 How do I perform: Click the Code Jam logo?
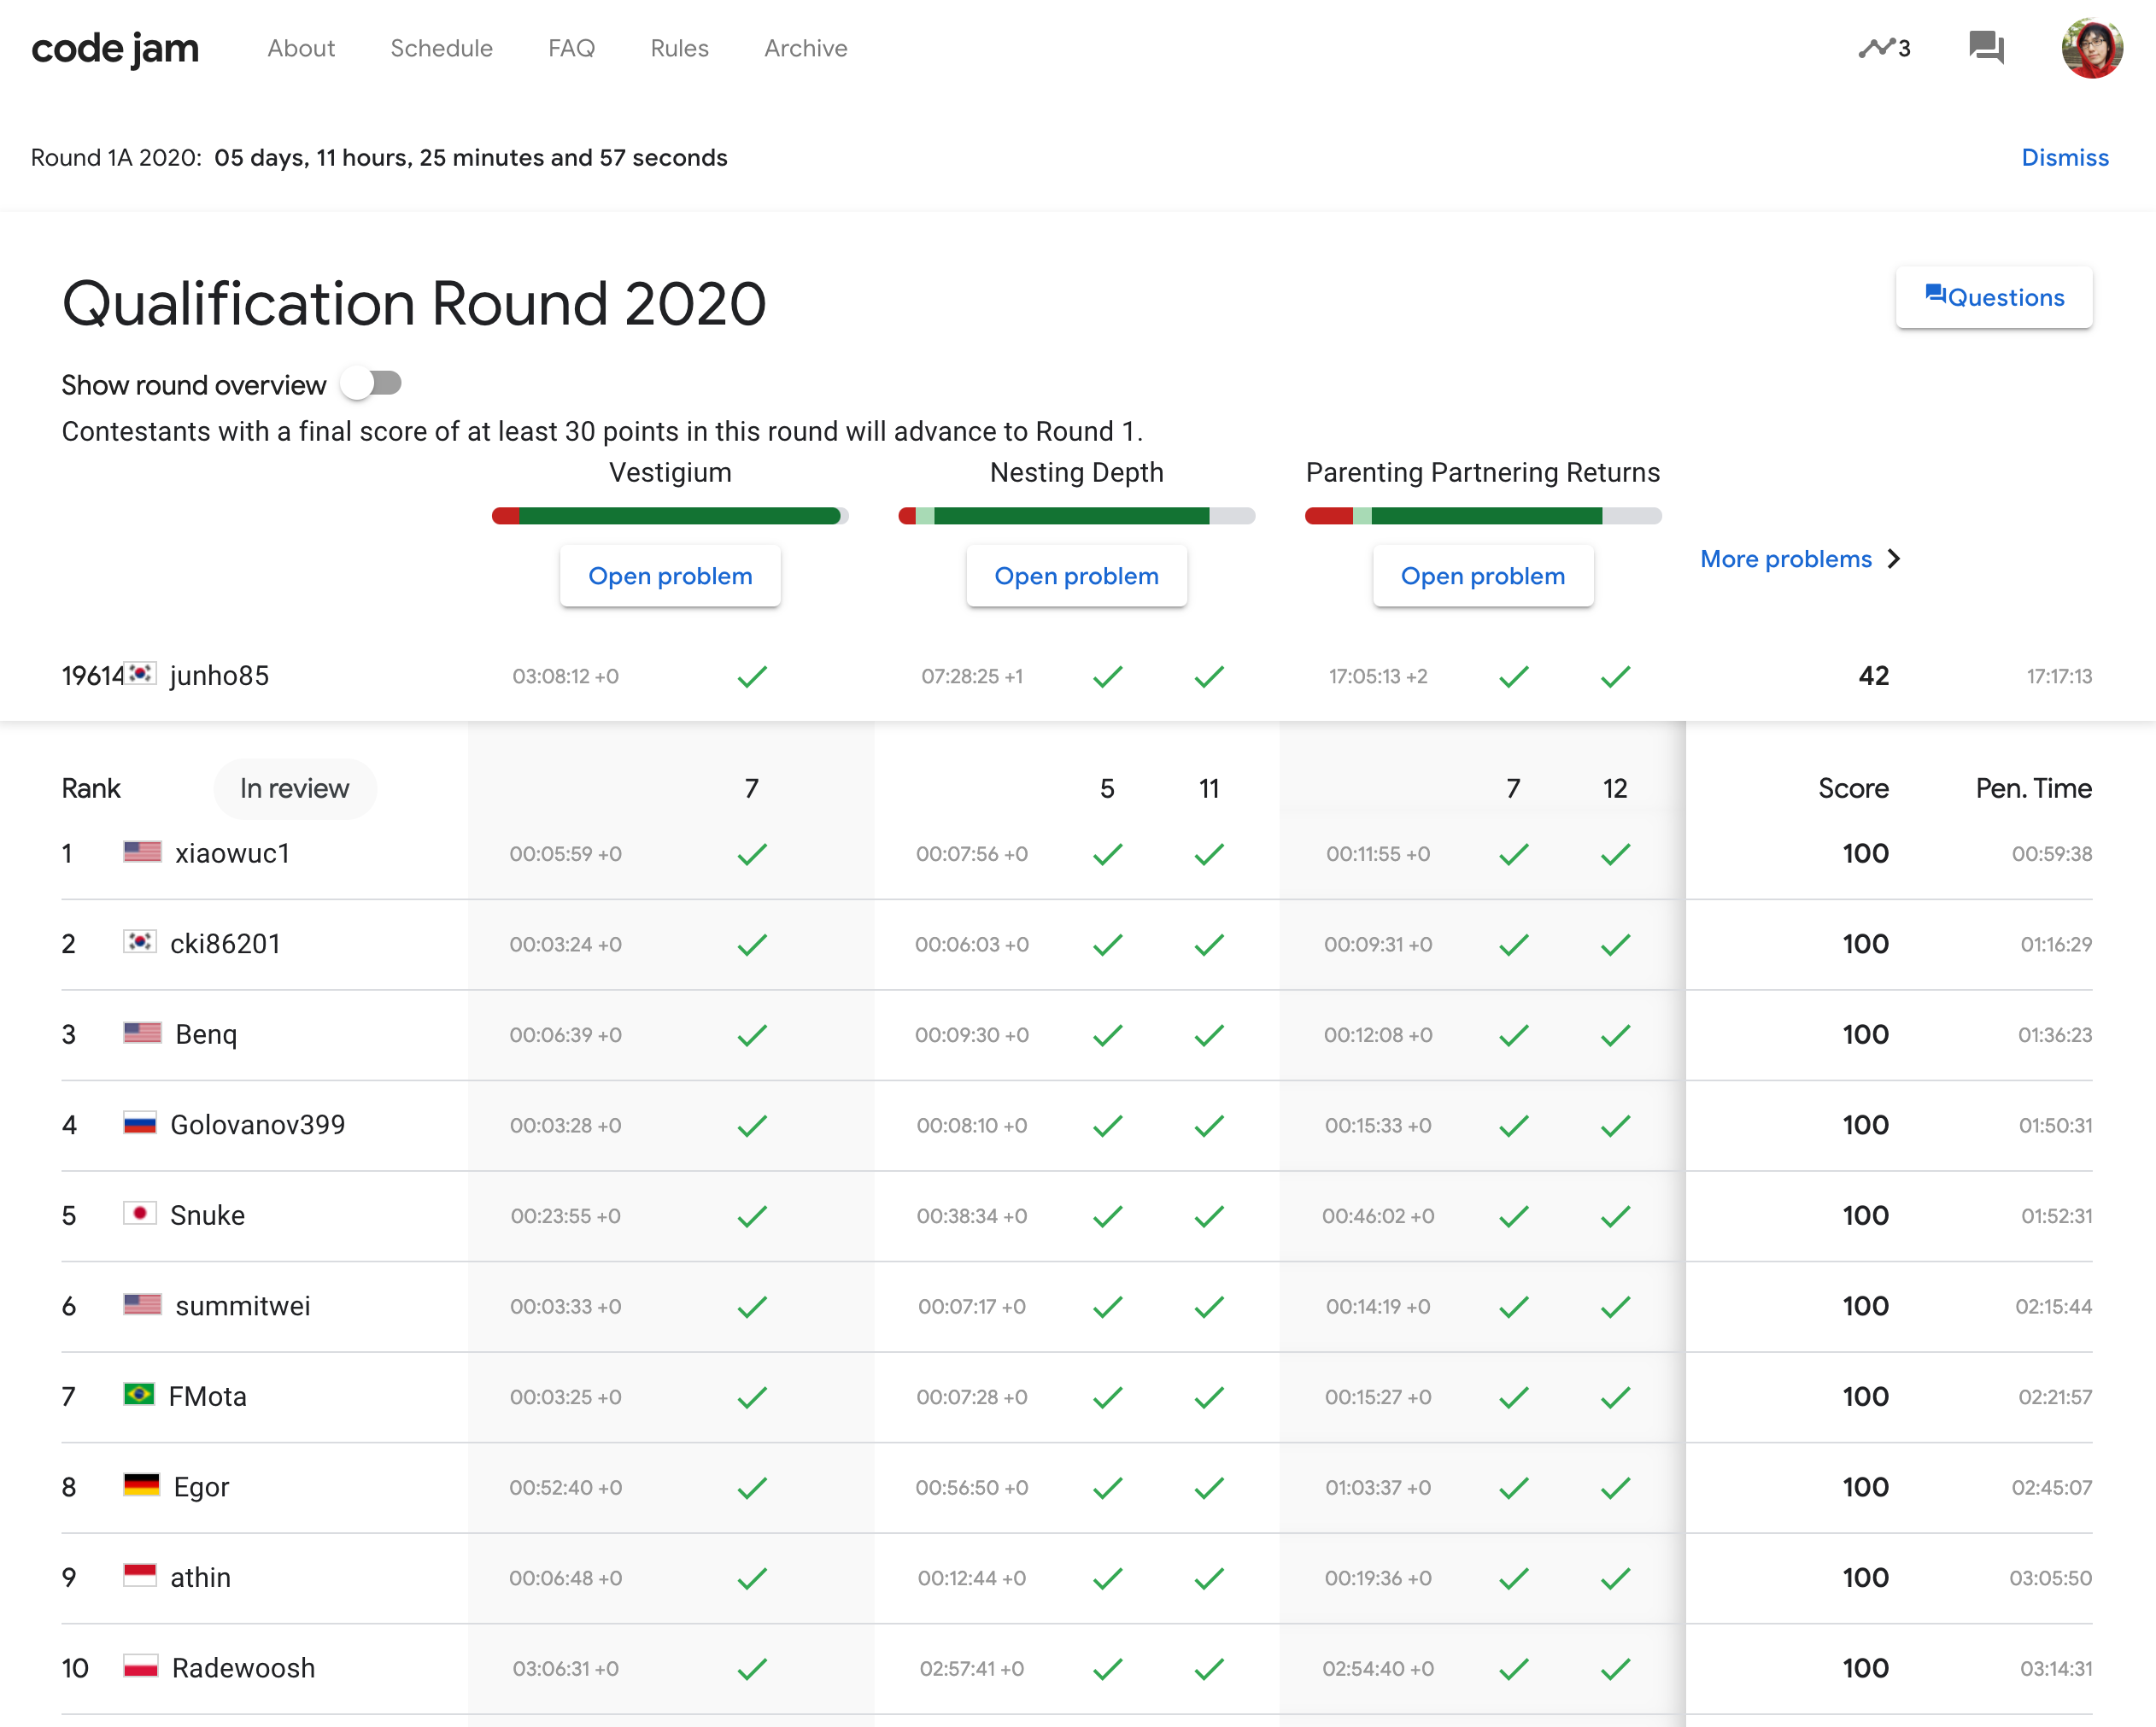tap(115, 48)
